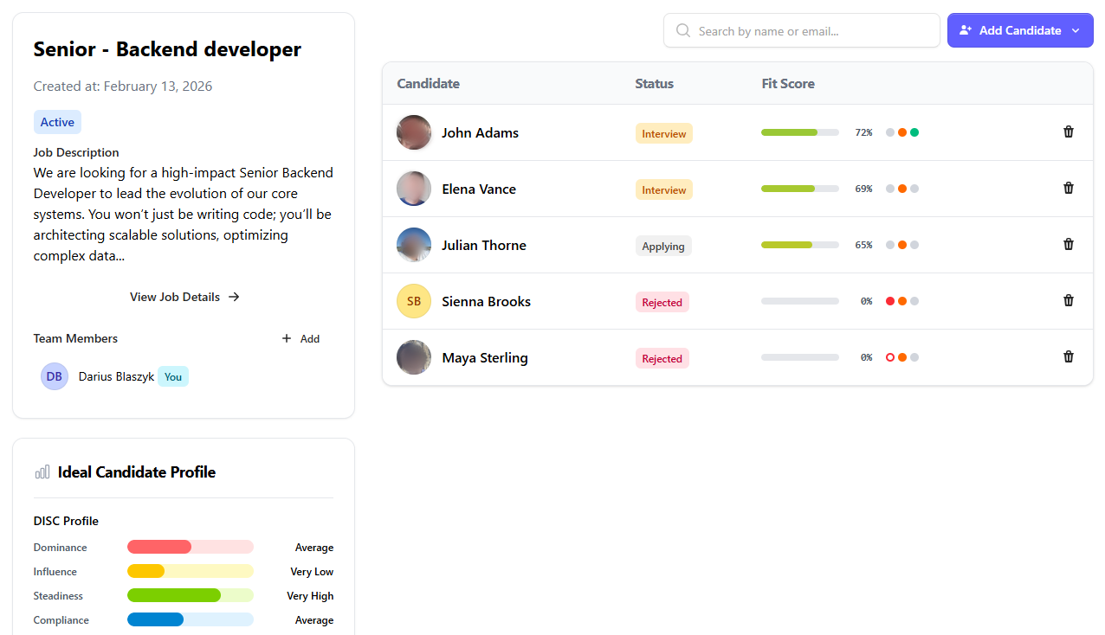Click the orange indicator dot in Julian Thorne row
Image resolution: width=1105 pixels, height=635 pixels.
click(x=902, y=245)
